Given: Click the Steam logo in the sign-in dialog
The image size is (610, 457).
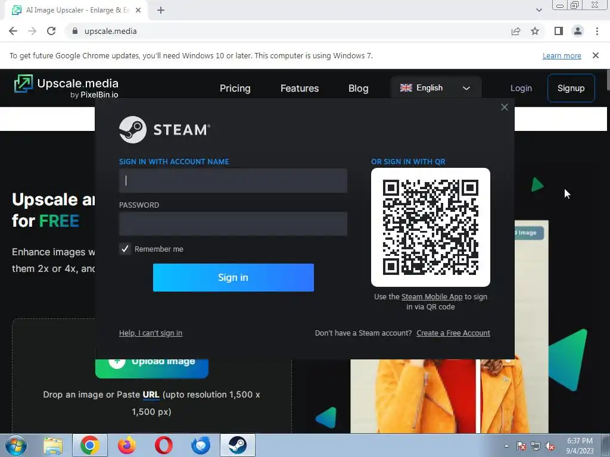Looking at the screenshot, I should tap(164, 130).
